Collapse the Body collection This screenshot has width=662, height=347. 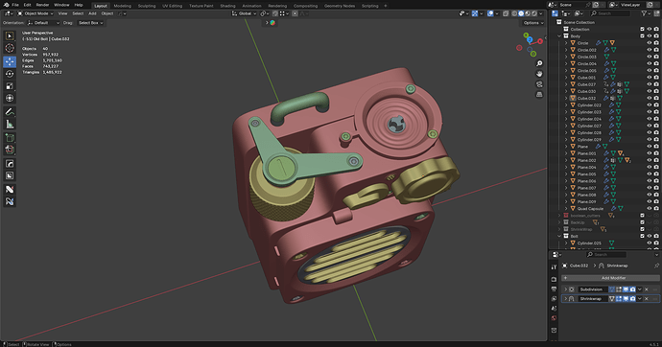click(559, 36)
